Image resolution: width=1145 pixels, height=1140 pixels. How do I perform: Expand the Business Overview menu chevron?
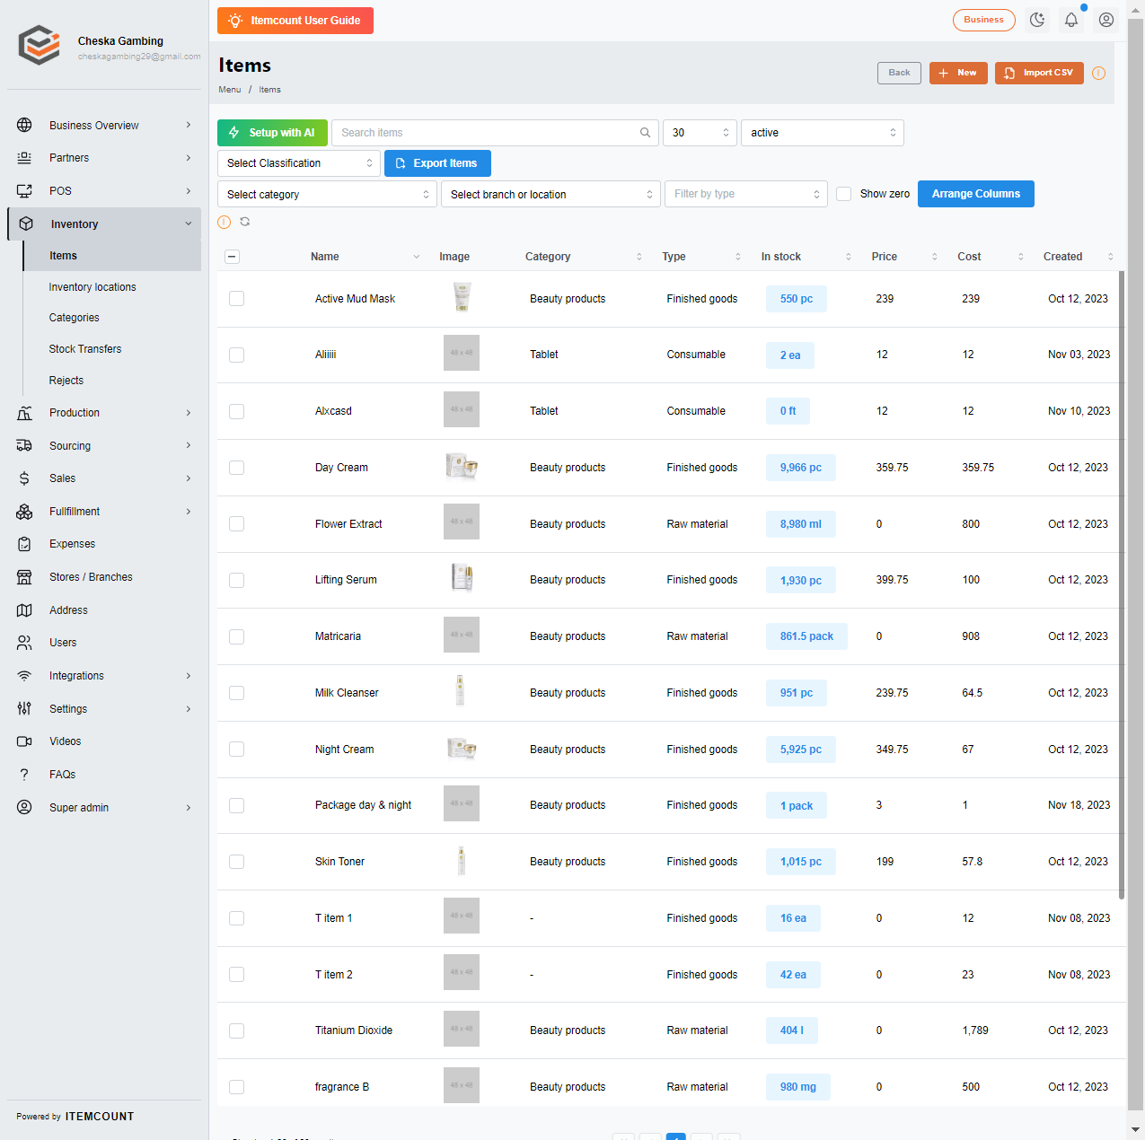pos(189,125)
